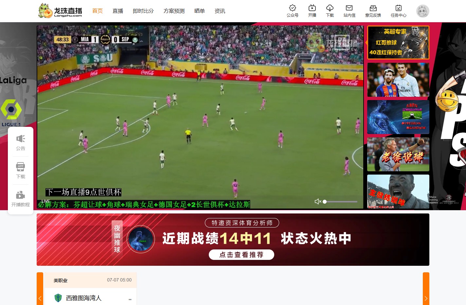Screen dimensions: 466x305
Task: Click the live football video player
Action: (x=200, y=117)
